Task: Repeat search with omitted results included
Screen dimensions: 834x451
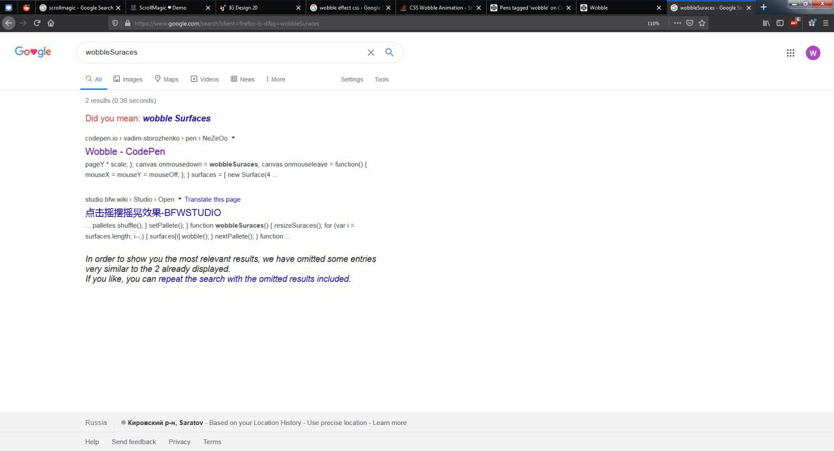Action: point(253,279)
